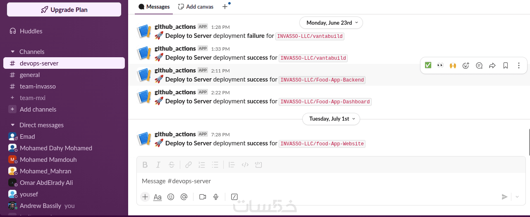The height and width of the screenshot is (217, 530).
Task: Record an audio clip with microphone
Action: (216, 197)
